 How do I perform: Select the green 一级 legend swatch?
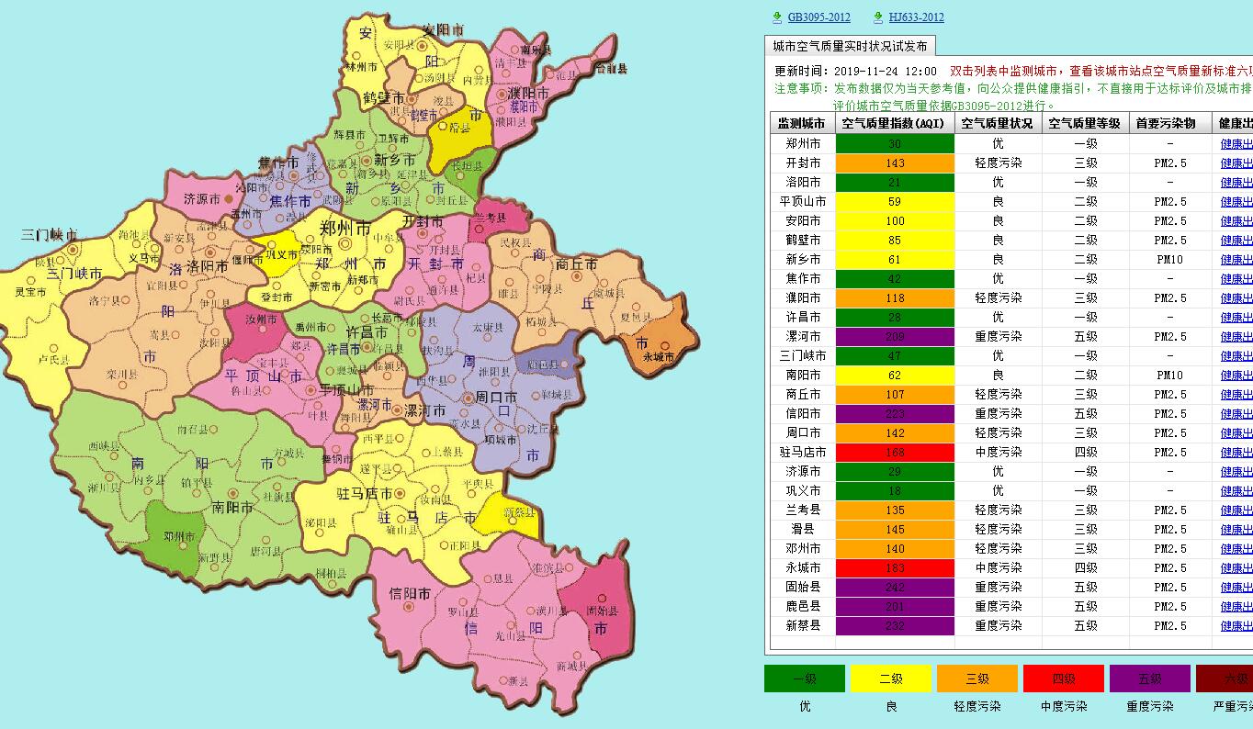point(804,679)
